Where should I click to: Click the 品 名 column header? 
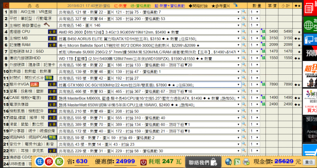(x=33, y=5)
